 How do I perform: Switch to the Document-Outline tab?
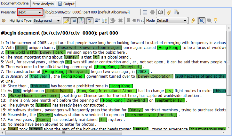pos(15,3)
